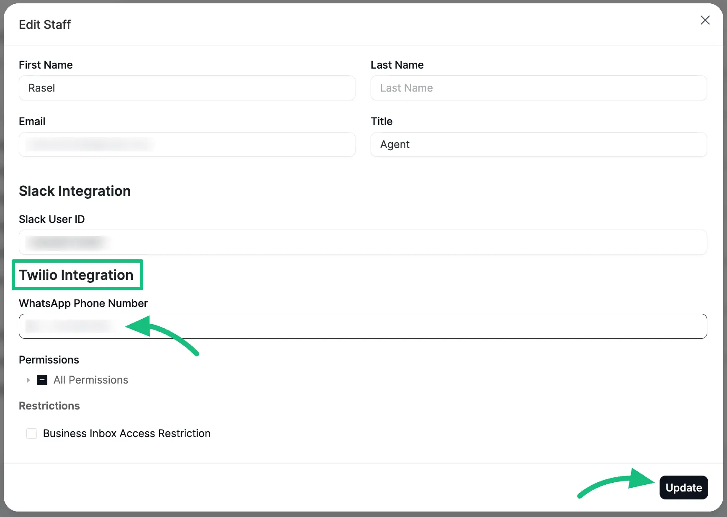
Task: Enable Business Inbox Access Restriction checkbox
Action: point(31,433)
